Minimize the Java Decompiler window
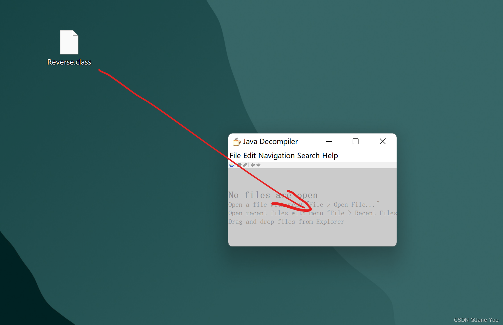The width and height of the screenshot is (503, 325). point(329,141)
